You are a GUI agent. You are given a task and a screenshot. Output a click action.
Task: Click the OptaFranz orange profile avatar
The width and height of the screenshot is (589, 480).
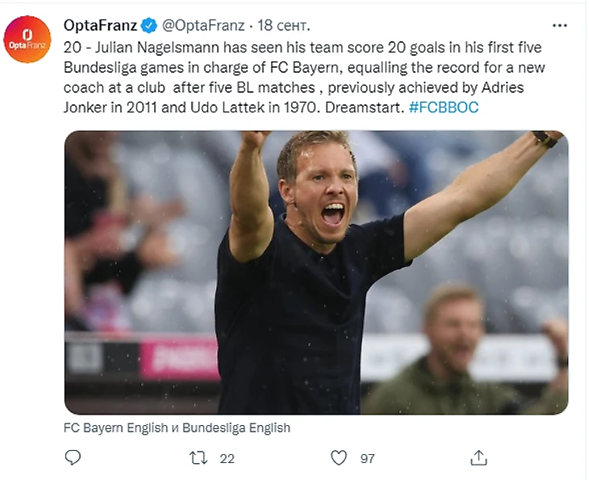[27, 40]
